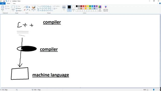Pick the red color swatch
This screenshot has width=161, height=91.
point(83,6)
